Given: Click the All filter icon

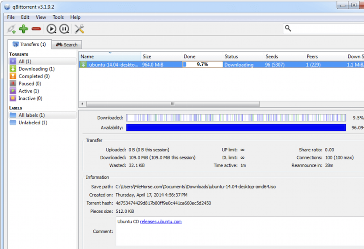Looking at the screenshot, I should click(13, 61).
